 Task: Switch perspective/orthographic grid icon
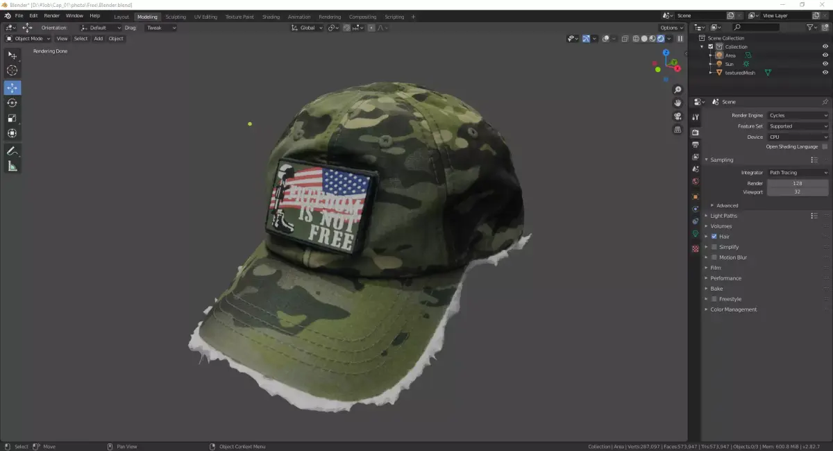(x=678, y=130)
